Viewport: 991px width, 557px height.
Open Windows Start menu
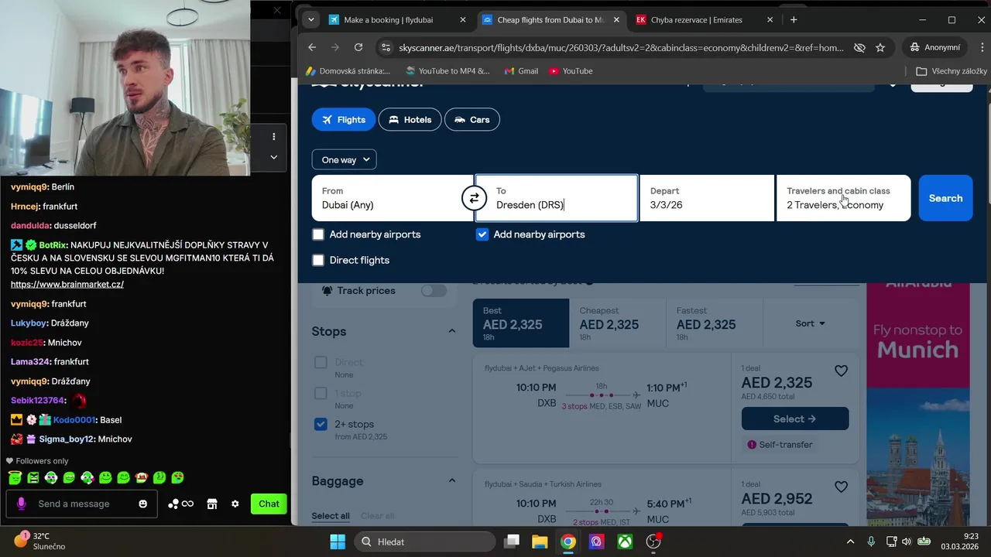point(338,542)
